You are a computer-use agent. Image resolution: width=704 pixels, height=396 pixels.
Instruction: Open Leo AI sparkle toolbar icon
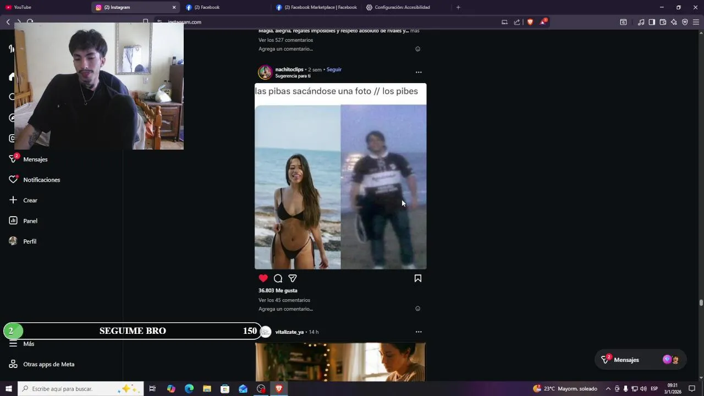click(674, 22)
